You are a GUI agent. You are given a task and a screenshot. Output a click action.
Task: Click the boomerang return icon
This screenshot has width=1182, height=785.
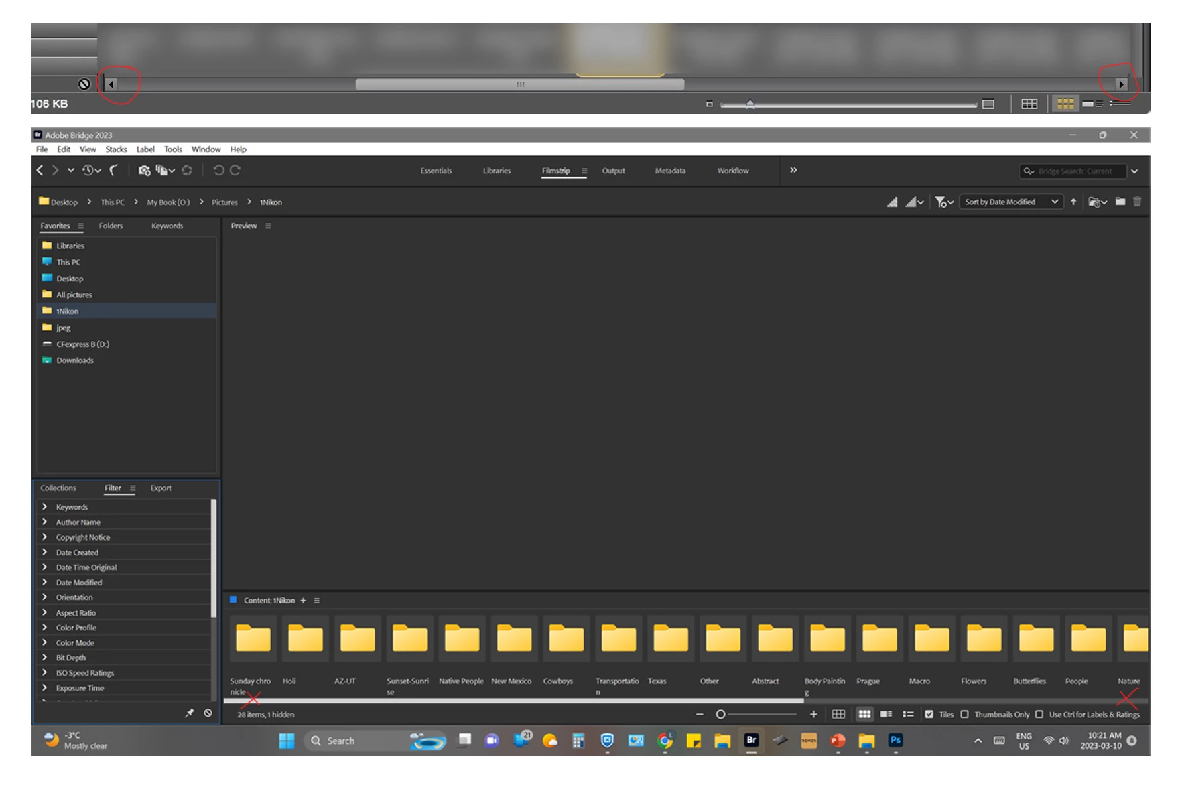(114, 171)
